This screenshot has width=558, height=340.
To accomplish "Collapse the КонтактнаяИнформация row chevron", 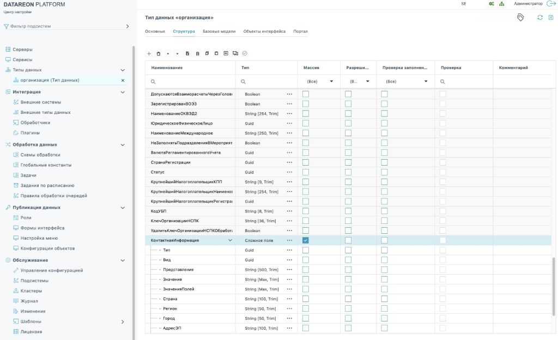I will [230, 240].
